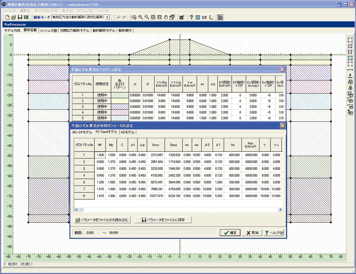Click the Save floppy disk toolbar icon

(x=20, y=17)
